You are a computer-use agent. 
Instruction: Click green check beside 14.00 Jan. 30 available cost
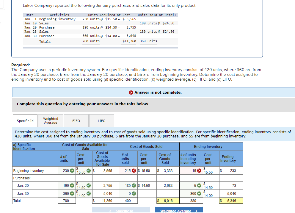89,193
